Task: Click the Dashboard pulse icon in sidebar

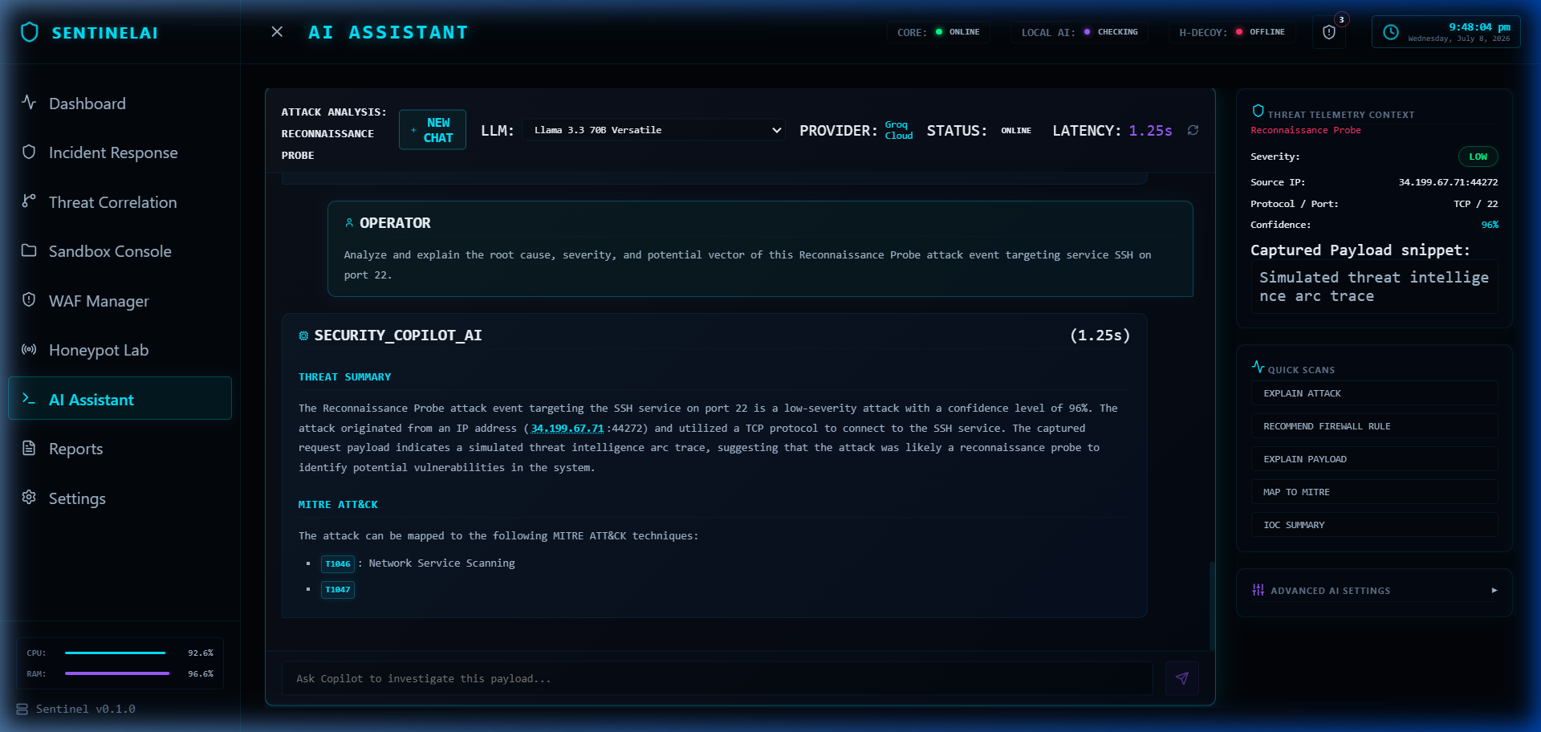Action: coord(29,103)
